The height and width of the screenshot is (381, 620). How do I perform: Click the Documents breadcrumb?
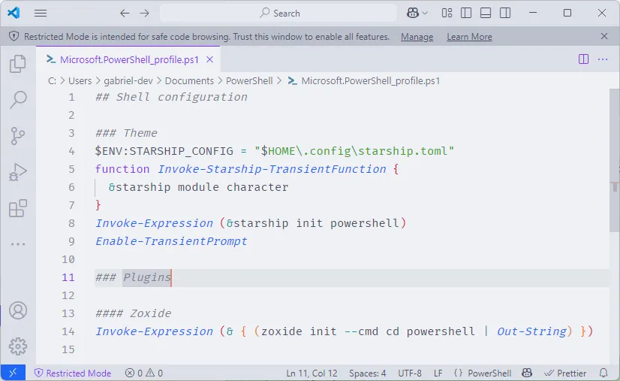point(189,81)
